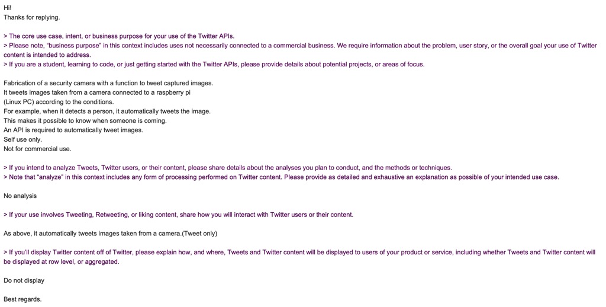Click the "(Linux PC) according to the conditions" line
This screenshot has width=606, height=307.
tap(59, 102)
